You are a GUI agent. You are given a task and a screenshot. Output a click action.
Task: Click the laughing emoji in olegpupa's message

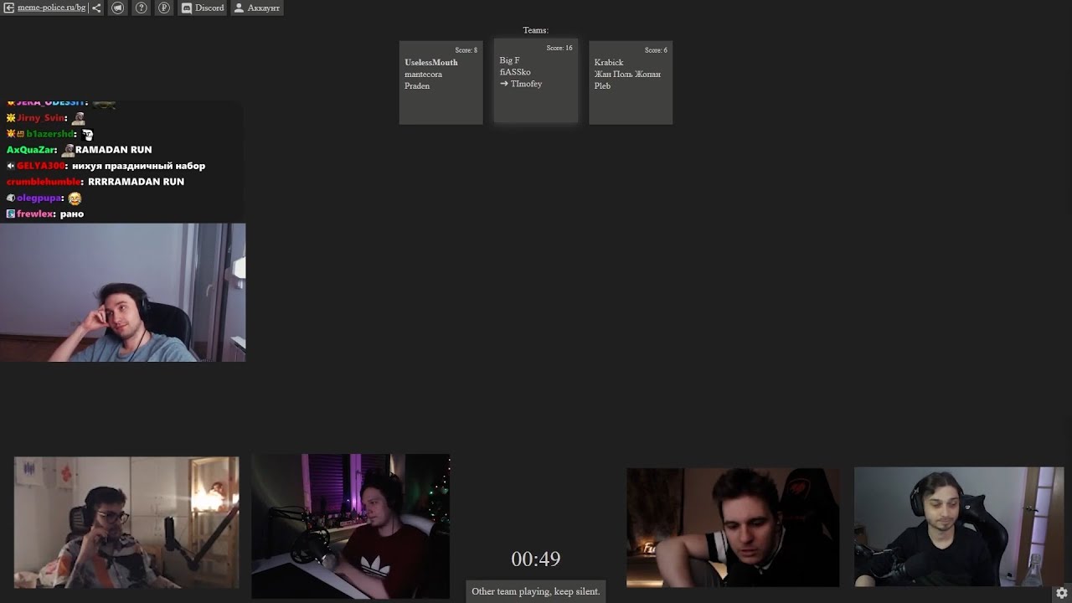click(x=75, y=198)
